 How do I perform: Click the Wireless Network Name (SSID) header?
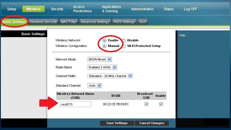coord(75,96)
